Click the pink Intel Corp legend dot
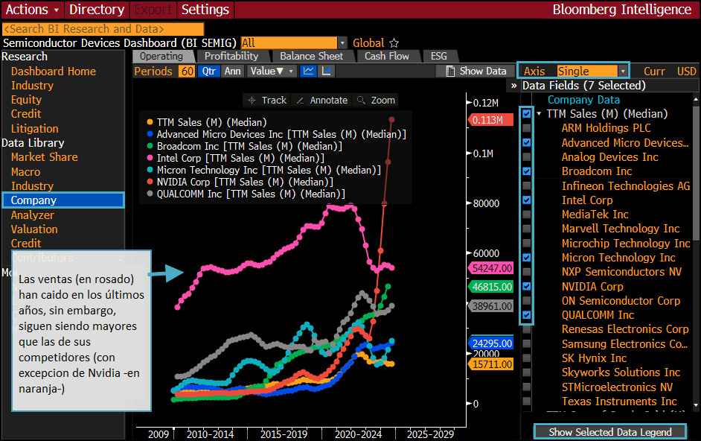Image resolution: width=701 pixels, height=441 pixels. (x=150, y=158)
